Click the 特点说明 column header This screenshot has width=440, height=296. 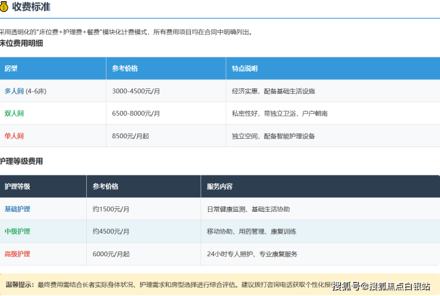point(245,69)
